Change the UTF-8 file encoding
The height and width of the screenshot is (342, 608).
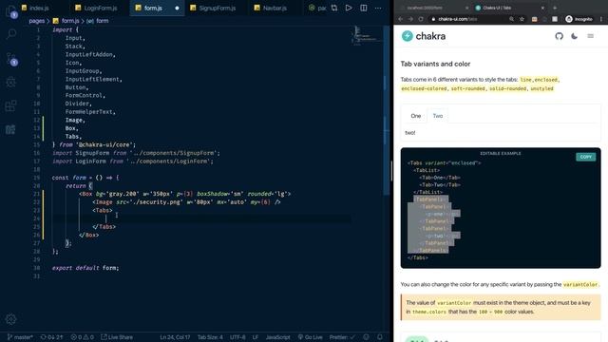(237, 337)
